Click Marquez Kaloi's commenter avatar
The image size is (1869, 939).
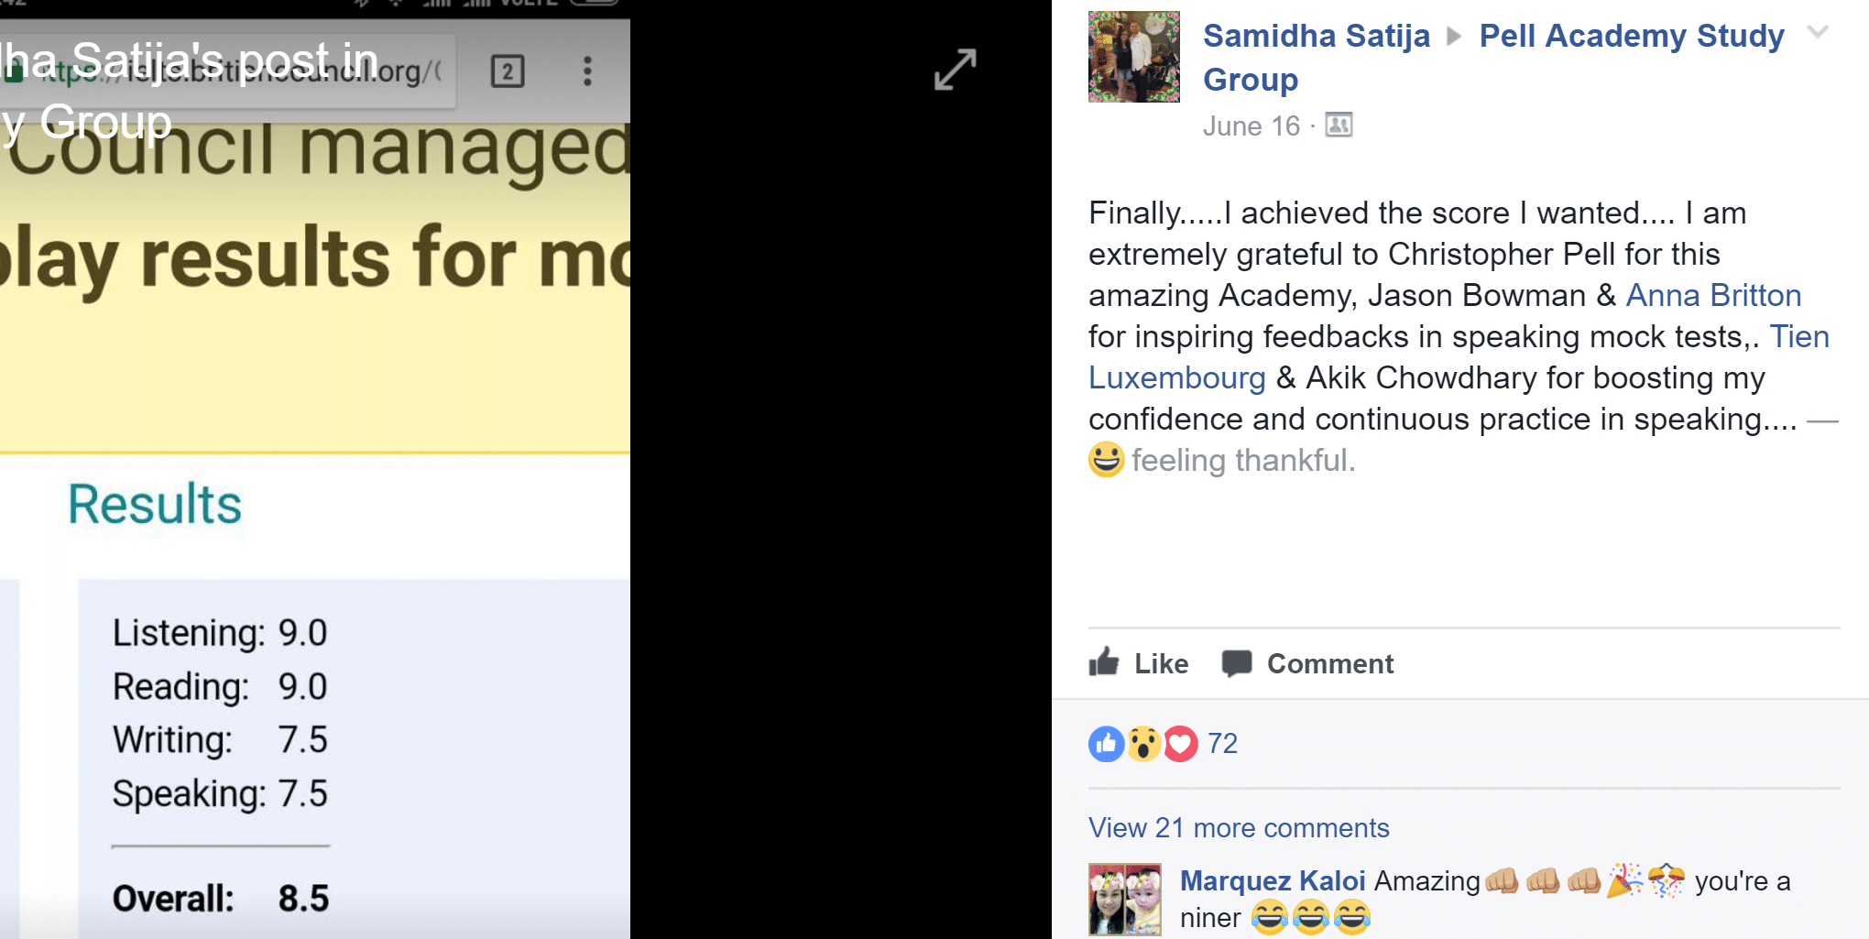pyautogui.click(x=1125, y=900)
